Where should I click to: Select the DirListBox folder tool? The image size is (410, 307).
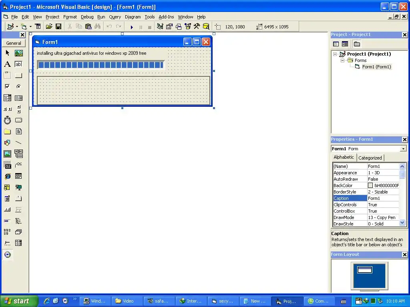point(7,131)
